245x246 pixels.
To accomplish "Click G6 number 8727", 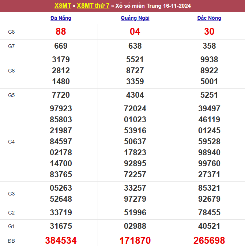I will tap(135, 70).
